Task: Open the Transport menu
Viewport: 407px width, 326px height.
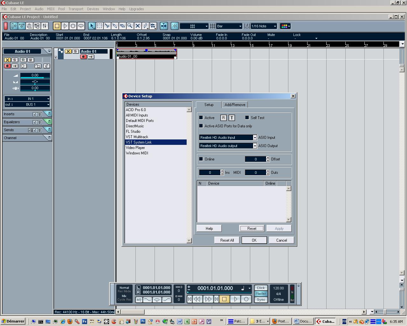Action: [x=76, y=9]
